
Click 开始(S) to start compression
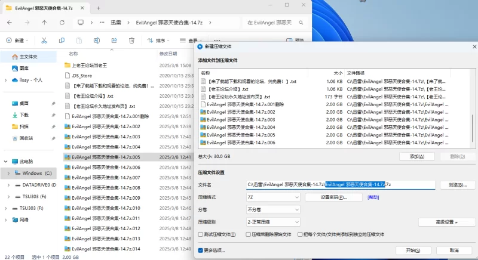tap(413, 250)
